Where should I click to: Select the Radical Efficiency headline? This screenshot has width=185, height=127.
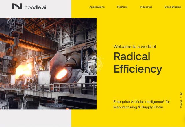click(138, 63)
